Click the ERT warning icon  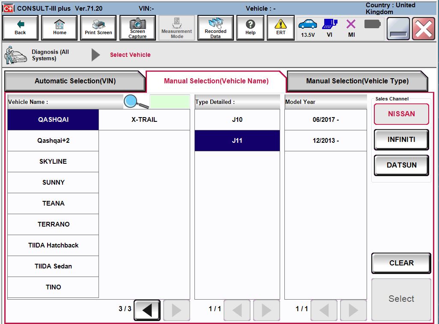(280, 27)
